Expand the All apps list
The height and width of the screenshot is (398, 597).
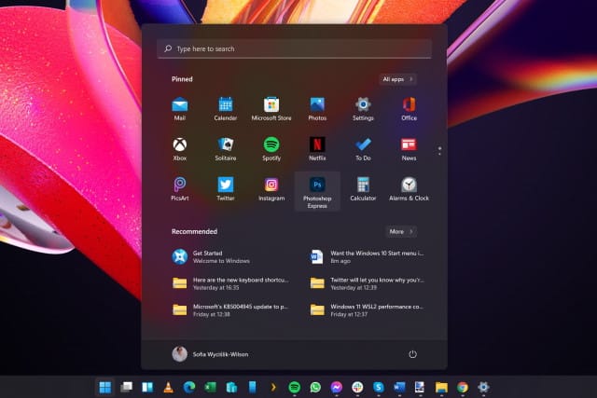point(398,79)
